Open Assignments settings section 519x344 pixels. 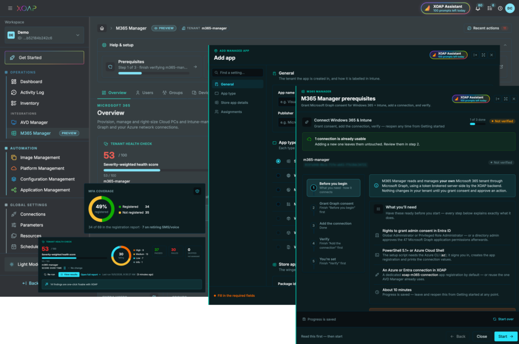(238, 112)
